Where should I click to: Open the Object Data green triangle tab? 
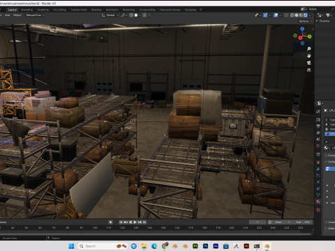pos(318,195)
